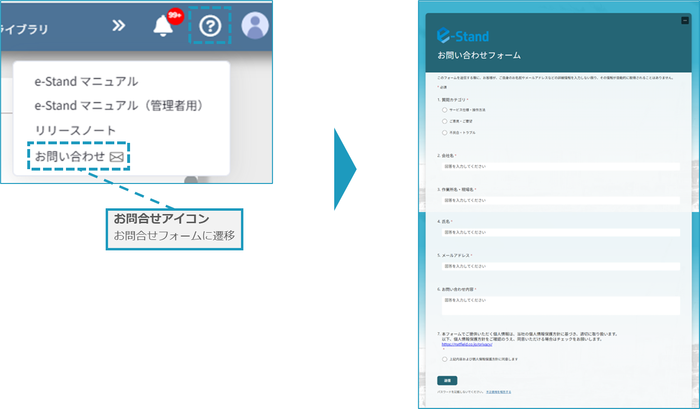Screen dimensions: 700x409
Task: Click the 不正使用を報告する link
Action: [498, 392]
